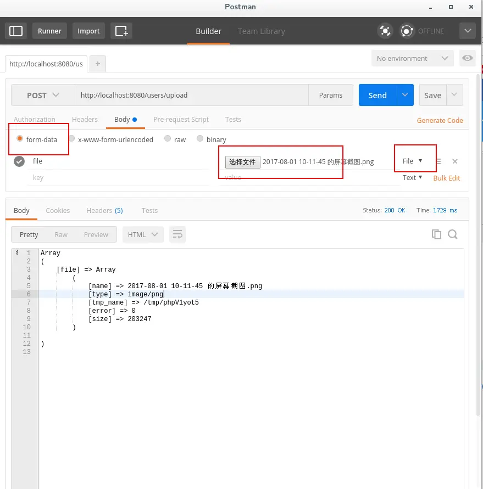Screen dimensions: 483x489
Task: Click the request URL input field
Action: tap(191, 95)
